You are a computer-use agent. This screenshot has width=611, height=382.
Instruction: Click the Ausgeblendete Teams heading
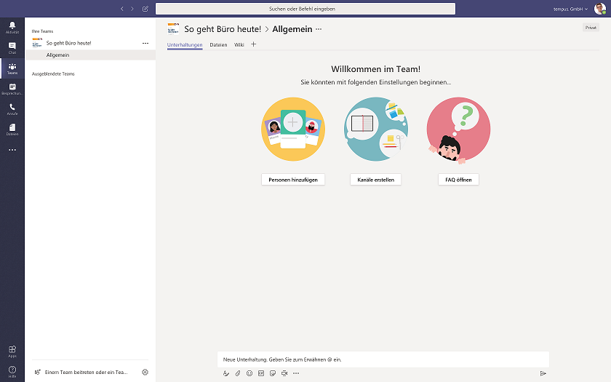(53, 73)
